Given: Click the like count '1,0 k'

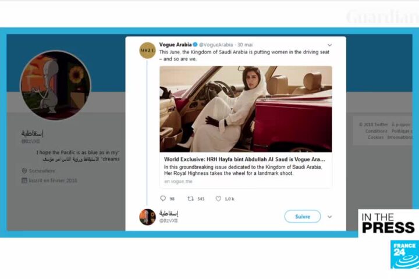Looking at the screenshot, I should (x=229, y=199).
